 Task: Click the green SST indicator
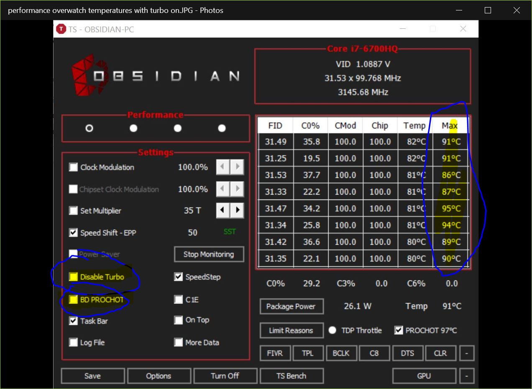tap(230, 232)
